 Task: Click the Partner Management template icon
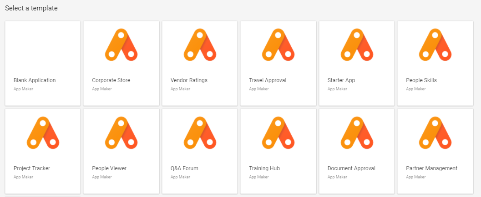click(435, 133)
